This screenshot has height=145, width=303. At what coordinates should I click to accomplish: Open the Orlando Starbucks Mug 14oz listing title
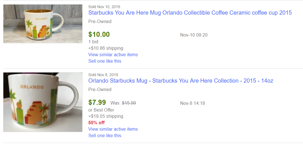[x=181, y=81]
